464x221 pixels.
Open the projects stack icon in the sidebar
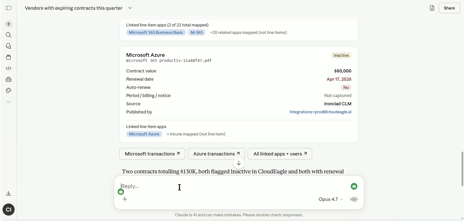click(x=8, y=57)
